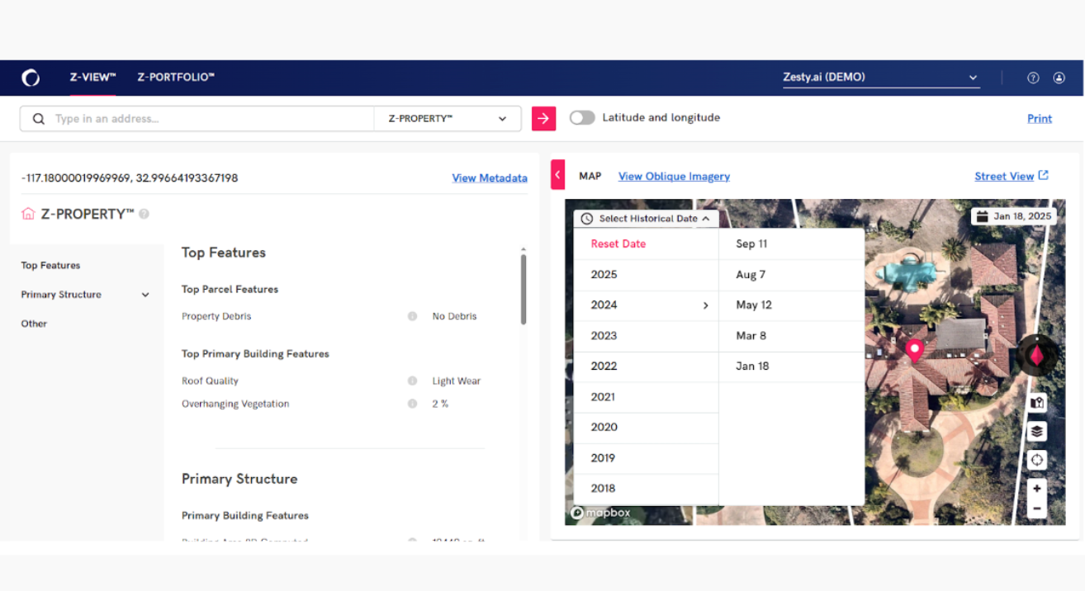This screenshot has width=1085, height=591.
Task: Click the mapbox logo
Action: tap(601, 513)
